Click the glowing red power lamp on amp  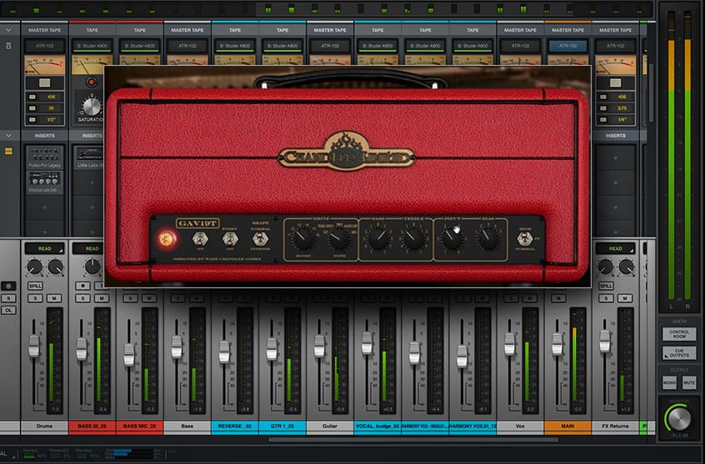click(x=167, y=239)
